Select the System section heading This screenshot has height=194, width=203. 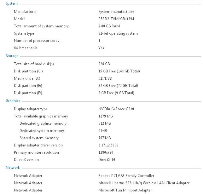[12, 3]
